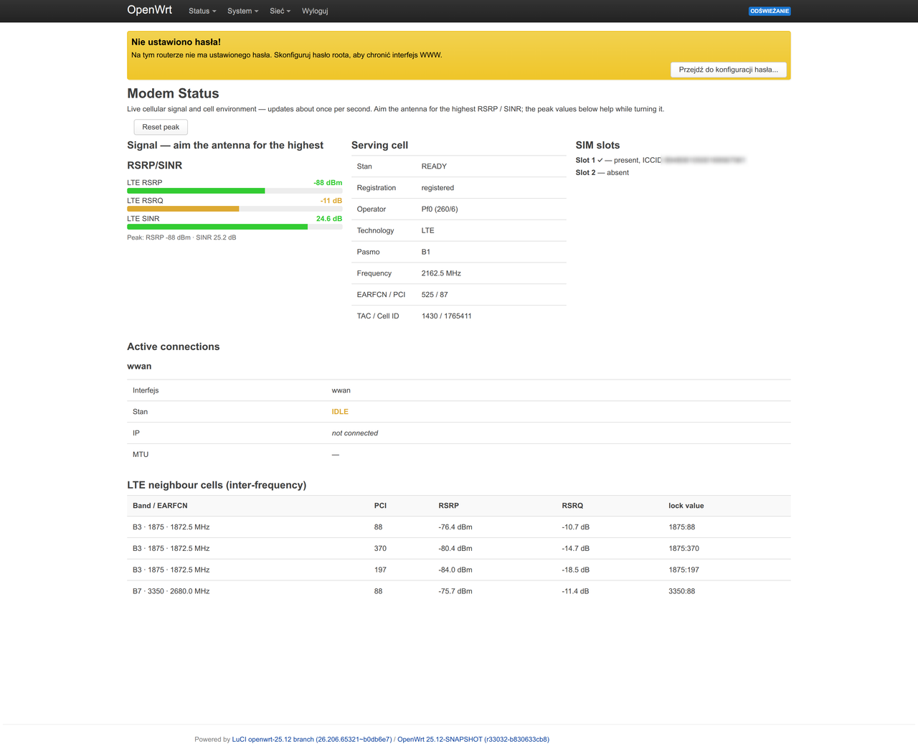This screenshot has width=918, height=754.
Task: Click the Operator value Pf0 (260/6)
Action: [440, 209]
